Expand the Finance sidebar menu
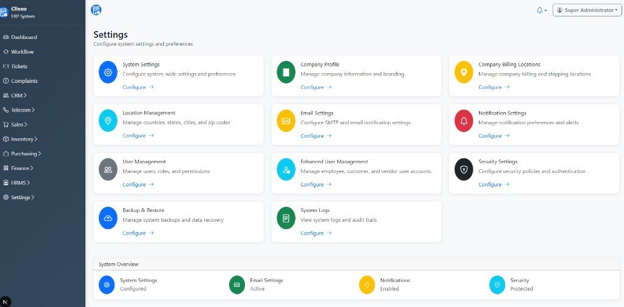 (x=18, y=168)
